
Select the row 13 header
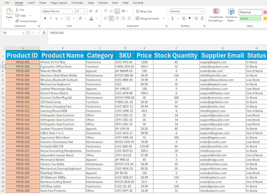3,111
